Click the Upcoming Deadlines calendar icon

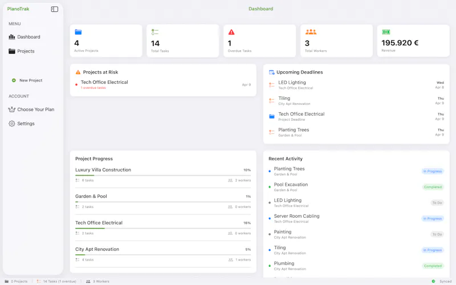pos(272,72)
